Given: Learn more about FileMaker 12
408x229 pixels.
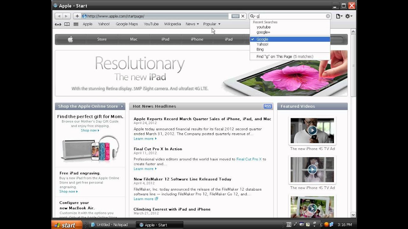Looking at the screenshot, I should click(146, 199).
